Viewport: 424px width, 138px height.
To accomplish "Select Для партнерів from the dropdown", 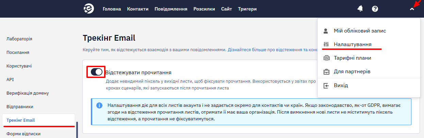I will [352, 72].
